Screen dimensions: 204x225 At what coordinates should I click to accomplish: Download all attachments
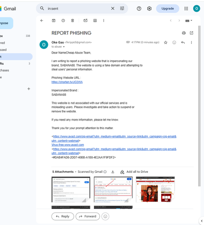pos(113,172)
